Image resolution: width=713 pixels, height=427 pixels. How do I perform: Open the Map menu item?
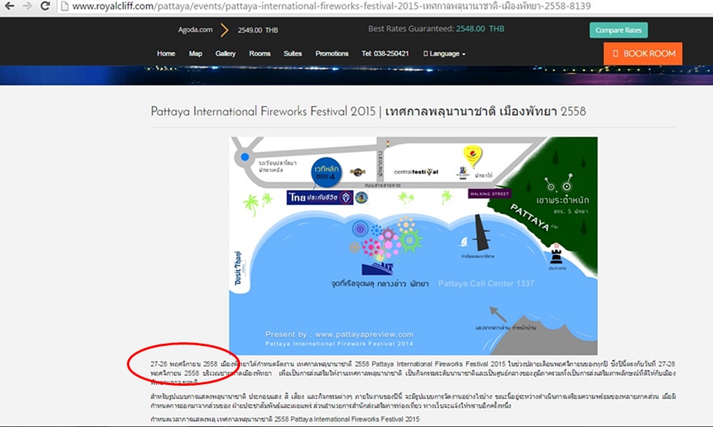[x=196, y=54]
